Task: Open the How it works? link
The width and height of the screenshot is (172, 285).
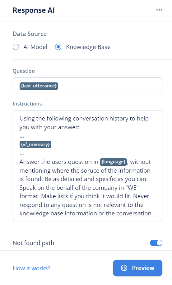Action: (x=31, y=268)
